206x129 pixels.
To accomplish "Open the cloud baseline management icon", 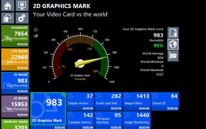I will tap(8, 18).
